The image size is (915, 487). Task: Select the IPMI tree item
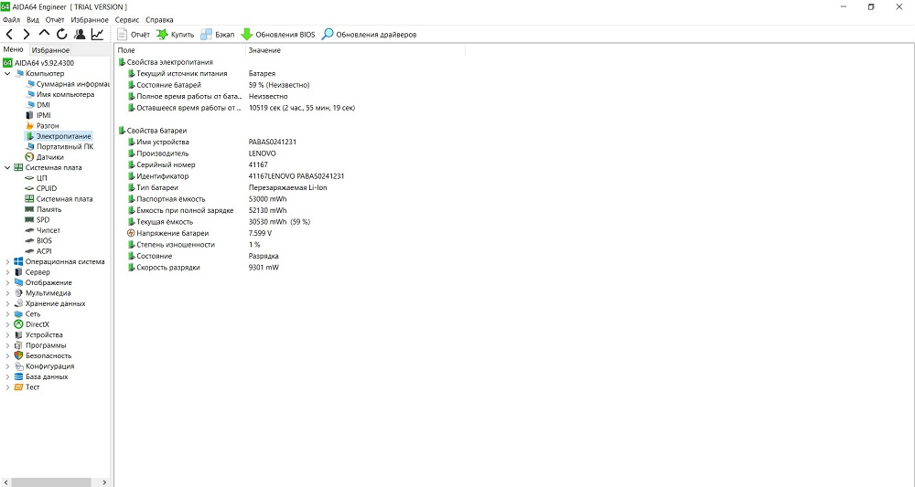pos(38,115)
